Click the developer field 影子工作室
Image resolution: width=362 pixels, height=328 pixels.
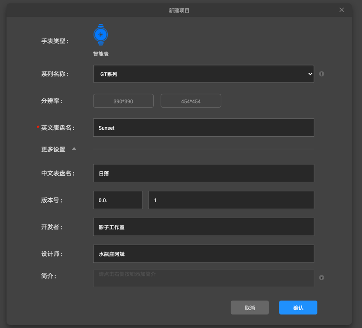[204, 227]
